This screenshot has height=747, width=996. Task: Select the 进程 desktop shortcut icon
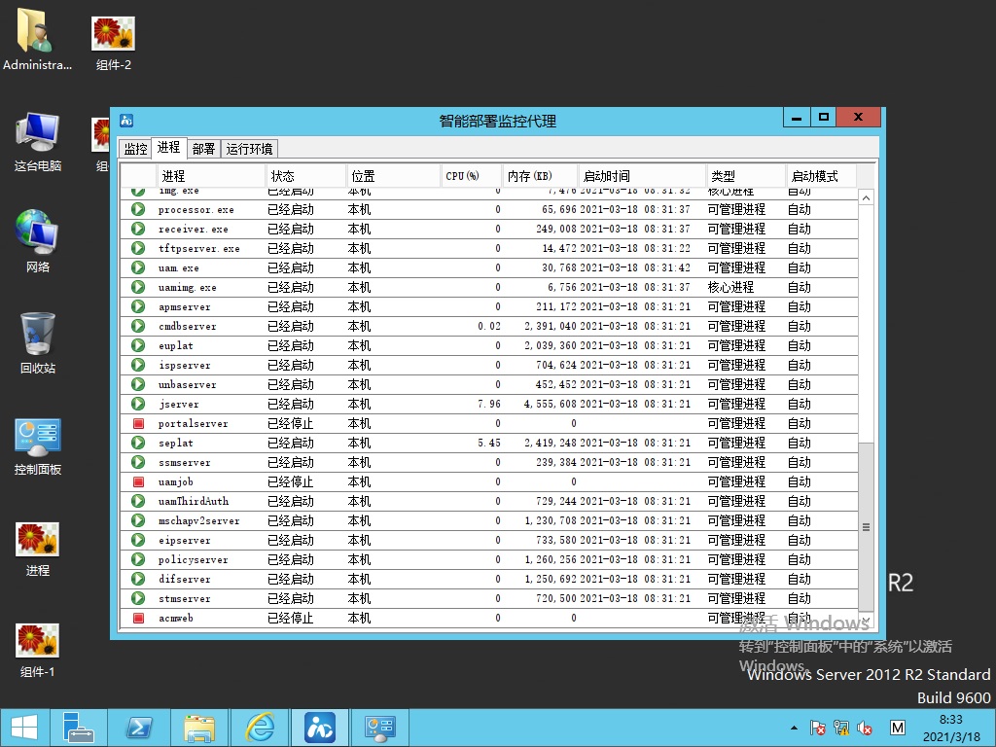(x=38, y=549)
